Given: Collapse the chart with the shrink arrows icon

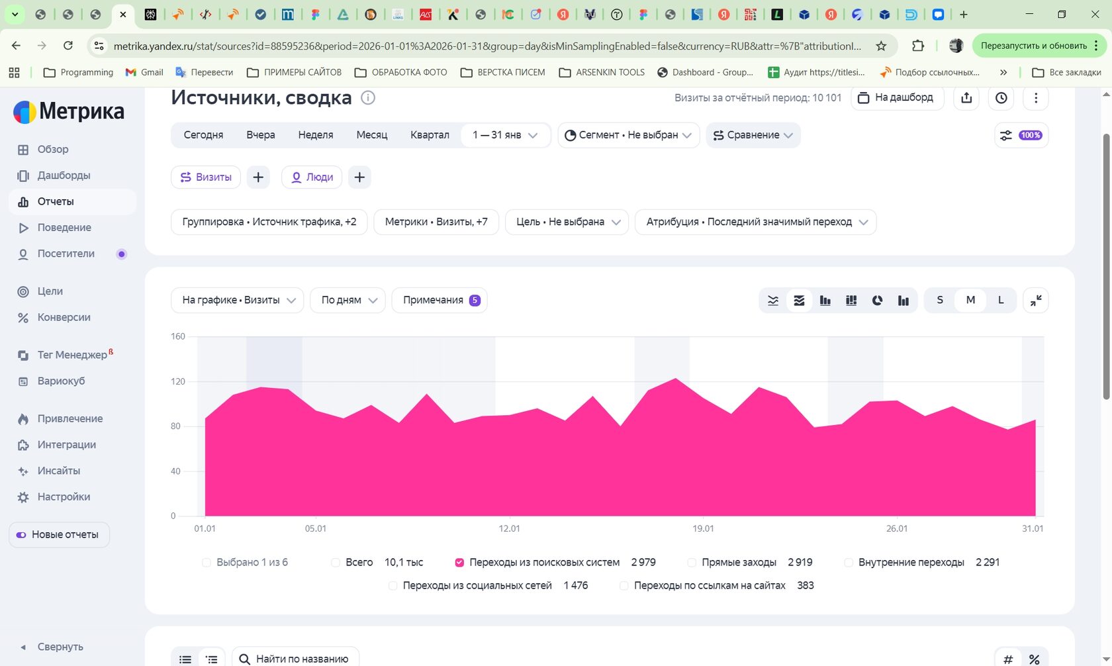Looking at the screenshot, I should point(1036,301).
